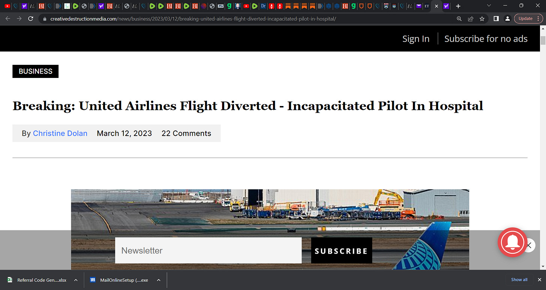
Task: Reload the current page
Action: [x=31, y=18]
